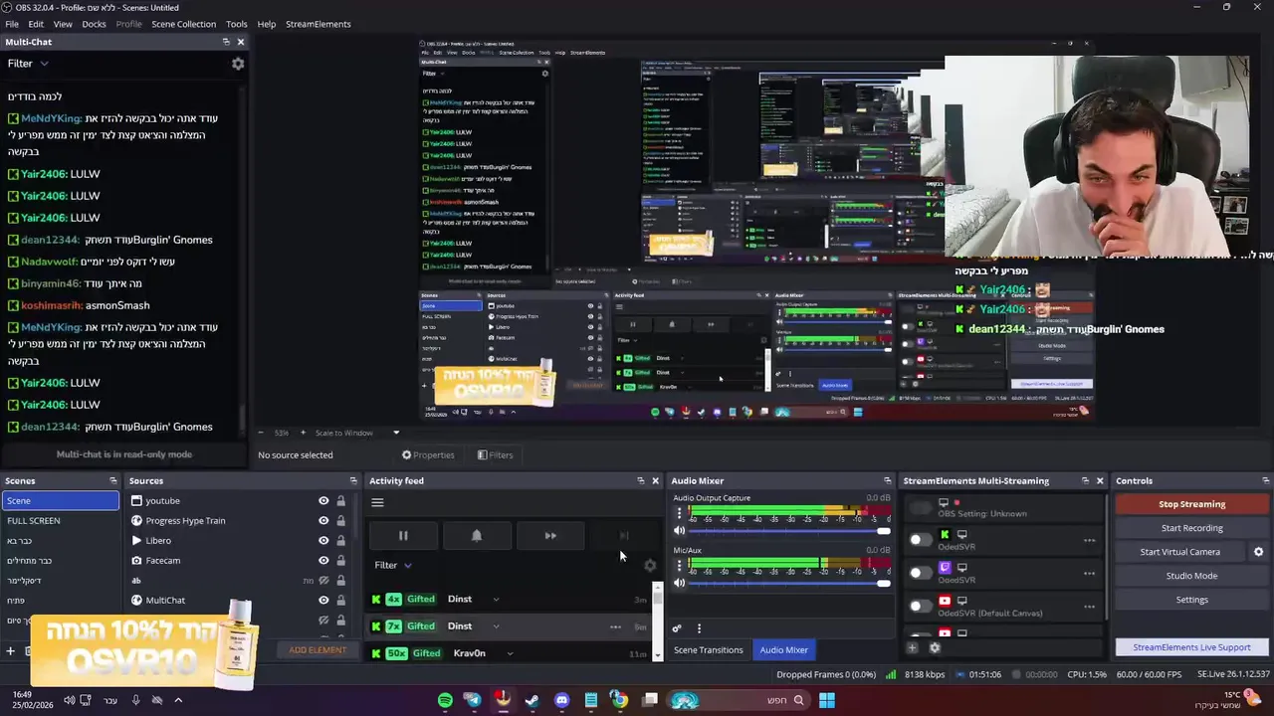Open Discord from the taskbar
The height and width of the screenshot is (716, 1274).
point(561,700)
